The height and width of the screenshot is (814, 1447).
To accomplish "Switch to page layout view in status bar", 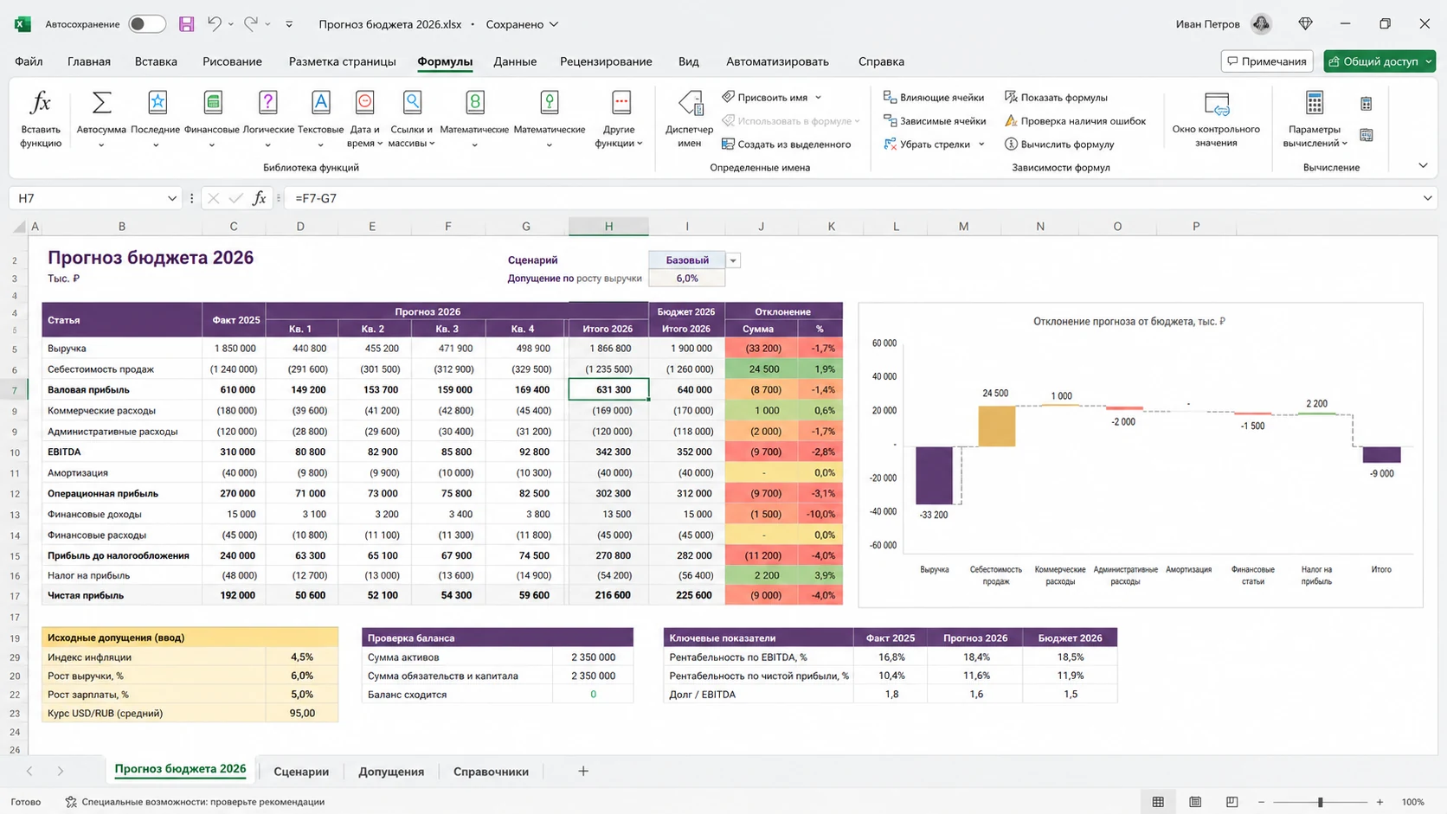I will [1195, 802].
